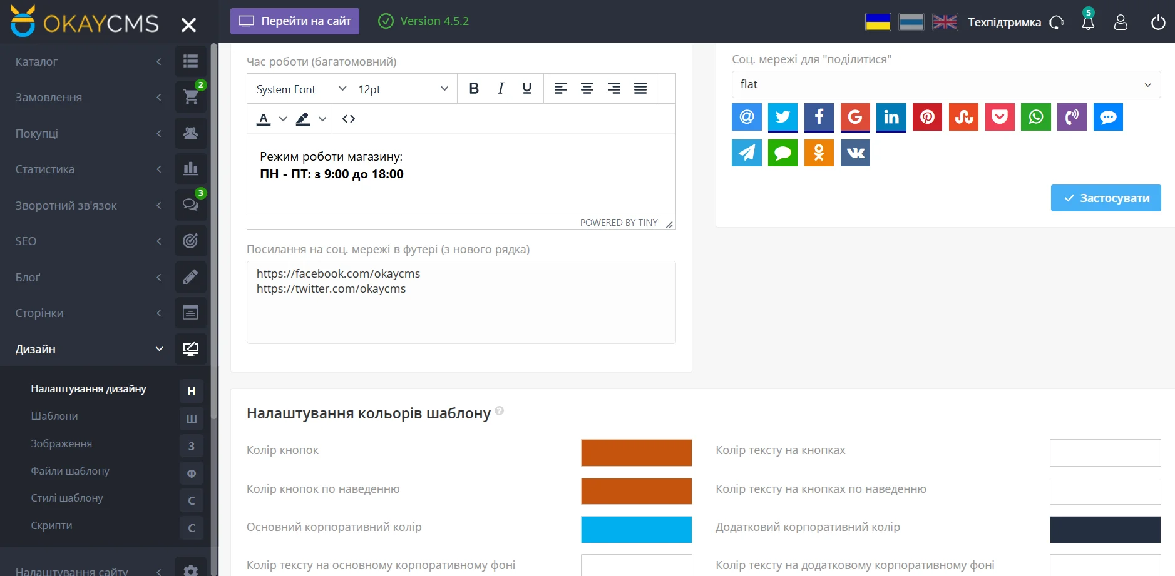Screen dimensions: 1175x576
Task: Click the Telegram share icon
Action: (x=746, y=153)
